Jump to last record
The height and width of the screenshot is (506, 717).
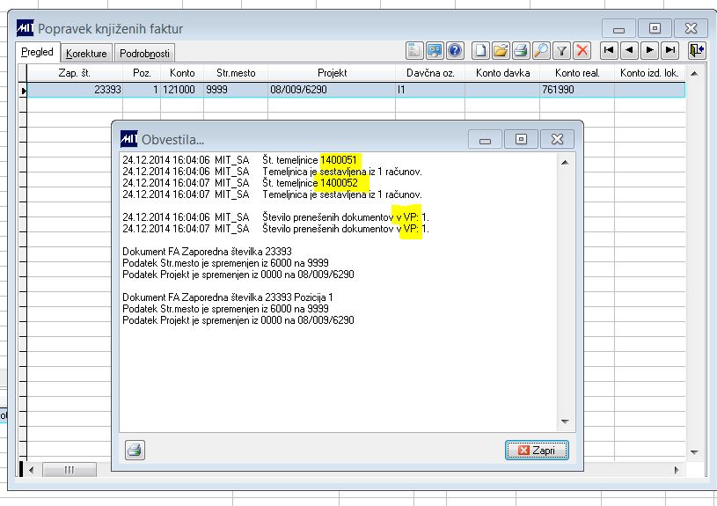[x=669, y=50]
